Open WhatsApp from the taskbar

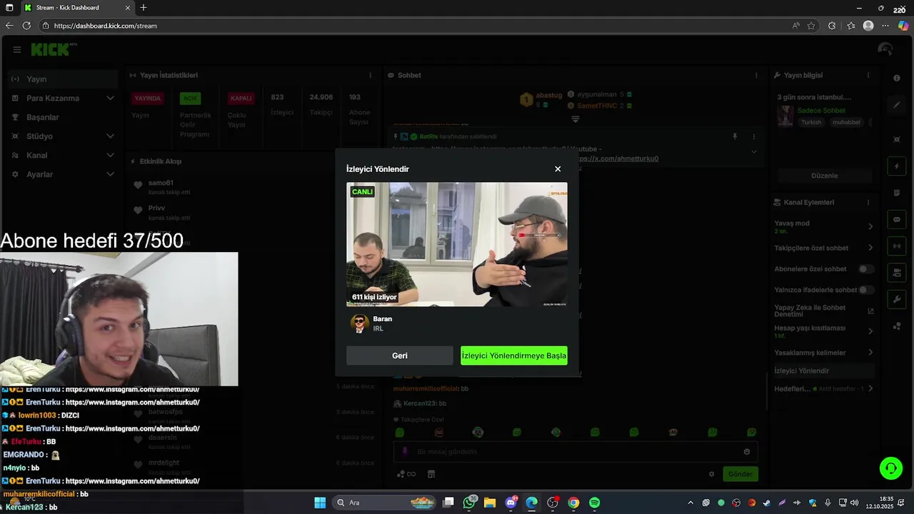point(469,503)
